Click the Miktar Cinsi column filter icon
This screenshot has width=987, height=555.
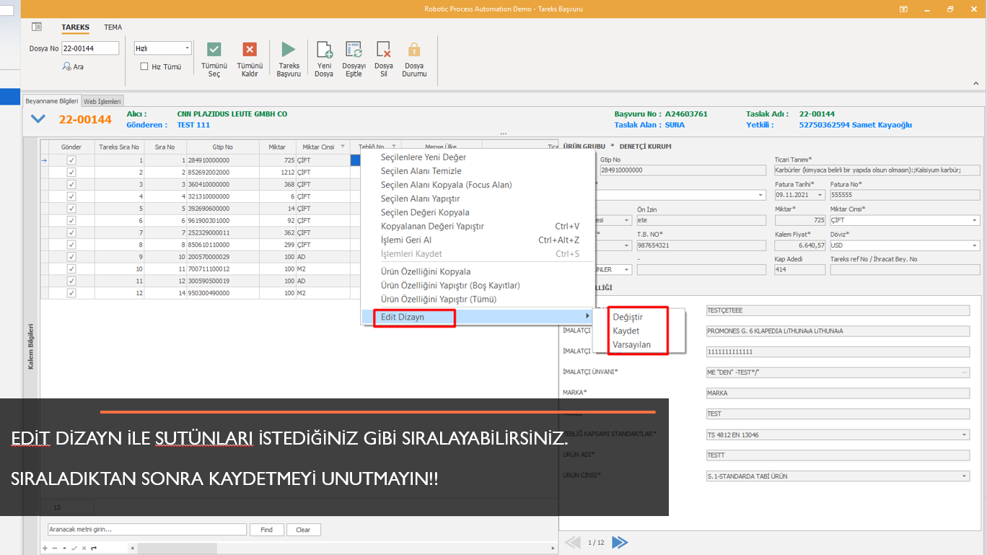pos(343,147)
